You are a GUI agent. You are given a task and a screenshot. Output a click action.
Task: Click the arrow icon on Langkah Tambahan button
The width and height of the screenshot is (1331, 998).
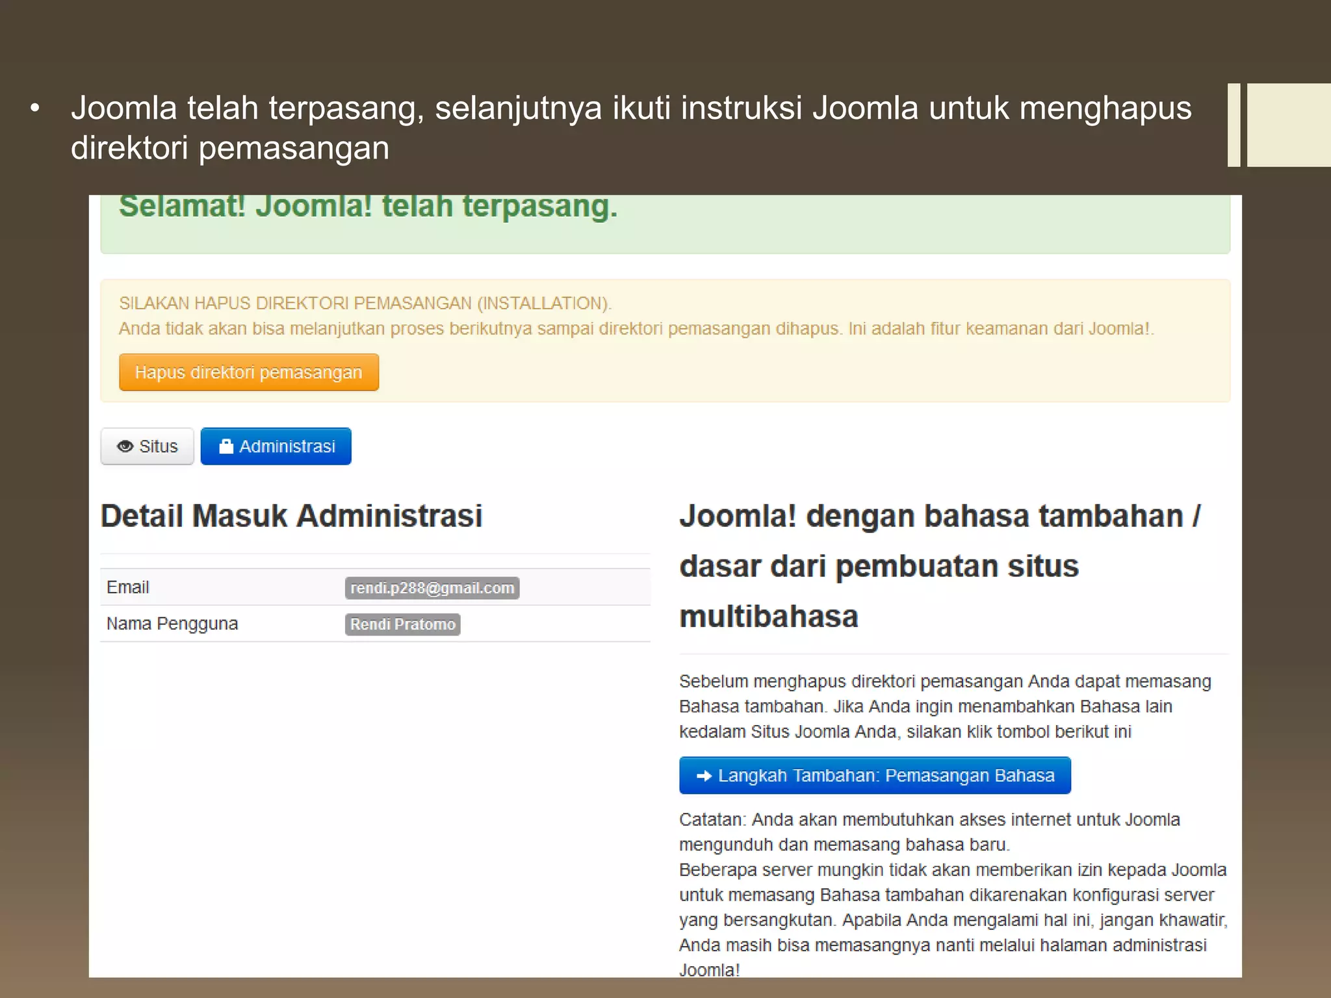[704, 776]
